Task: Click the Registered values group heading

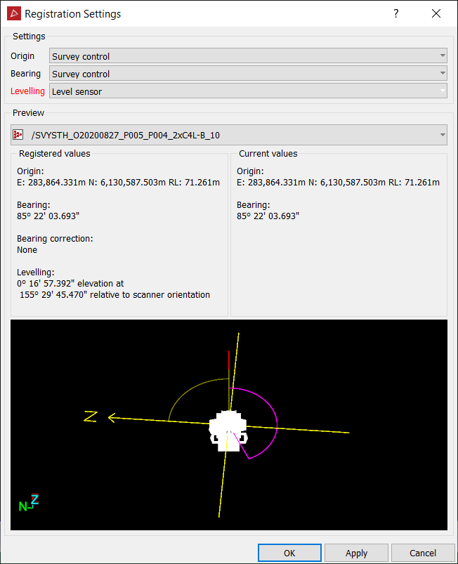Action: point(55,154)
